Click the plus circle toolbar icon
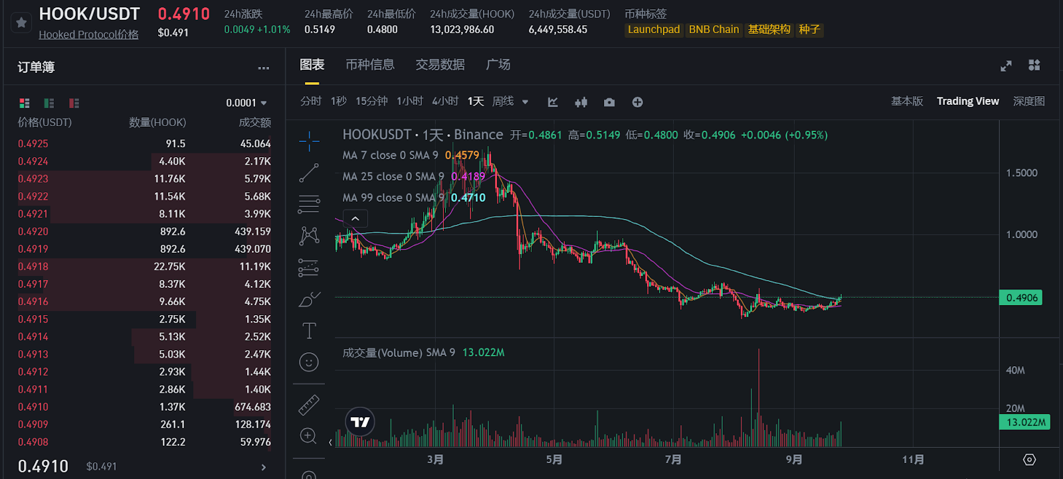 [637, 102]
